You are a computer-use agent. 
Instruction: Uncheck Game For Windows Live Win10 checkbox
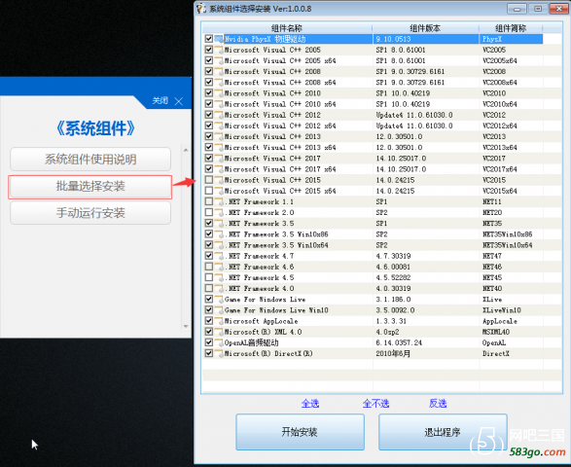pyautogui.click(x=209, y=310)
